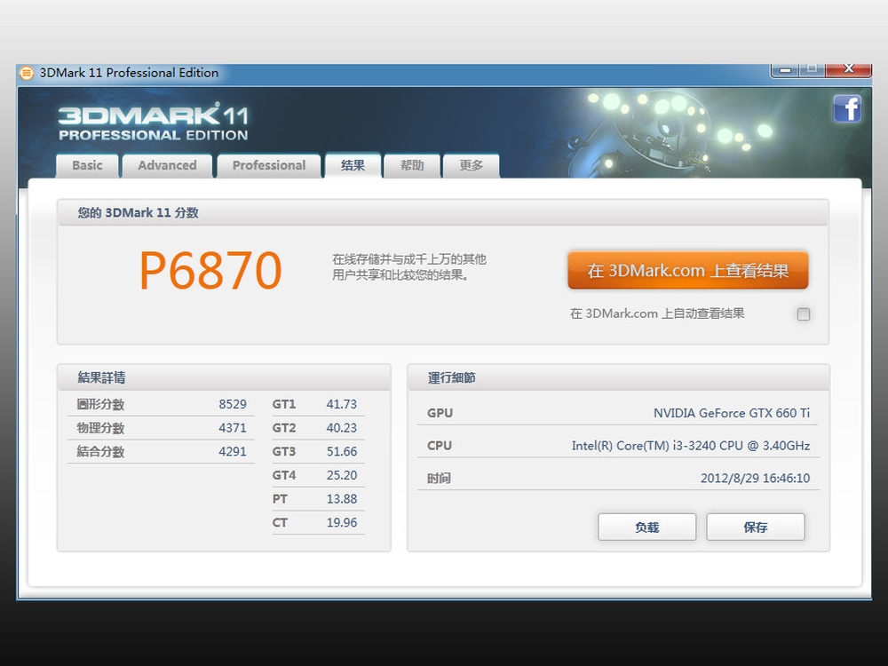Image resolution: width=888 pixels, height=666 pixels.
Task: Click the CT value 19.96
Action: (x=342, y=523)
